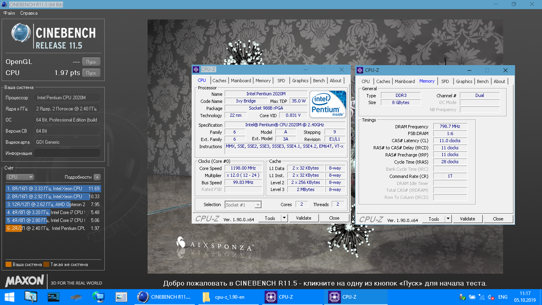
Task: Click Close button in left CPU-Z
Action: (334, 218)
